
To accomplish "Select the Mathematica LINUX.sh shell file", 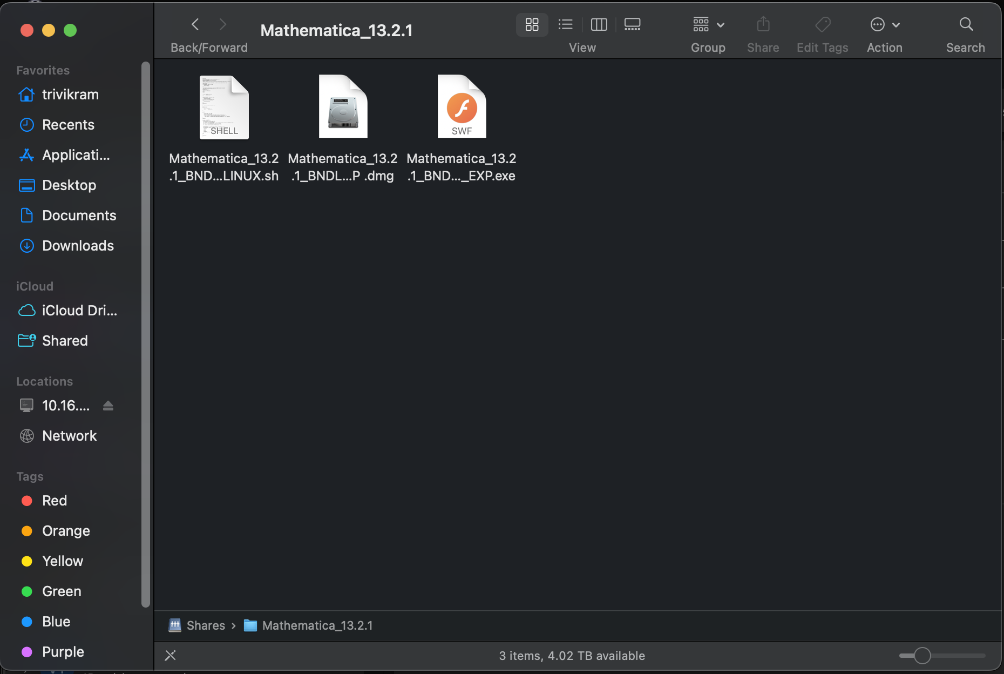I will [224, 107].
